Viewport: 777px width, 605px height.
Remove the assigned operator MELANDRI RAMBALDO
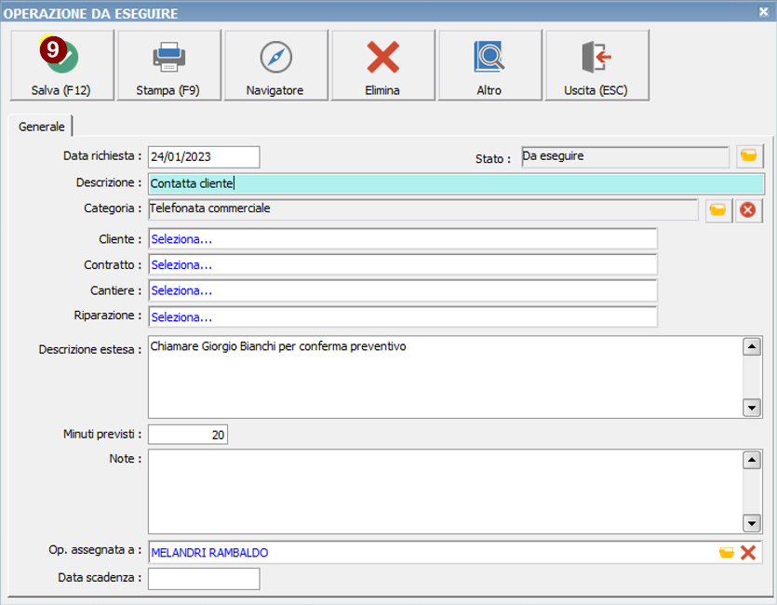tap(747, 553)
